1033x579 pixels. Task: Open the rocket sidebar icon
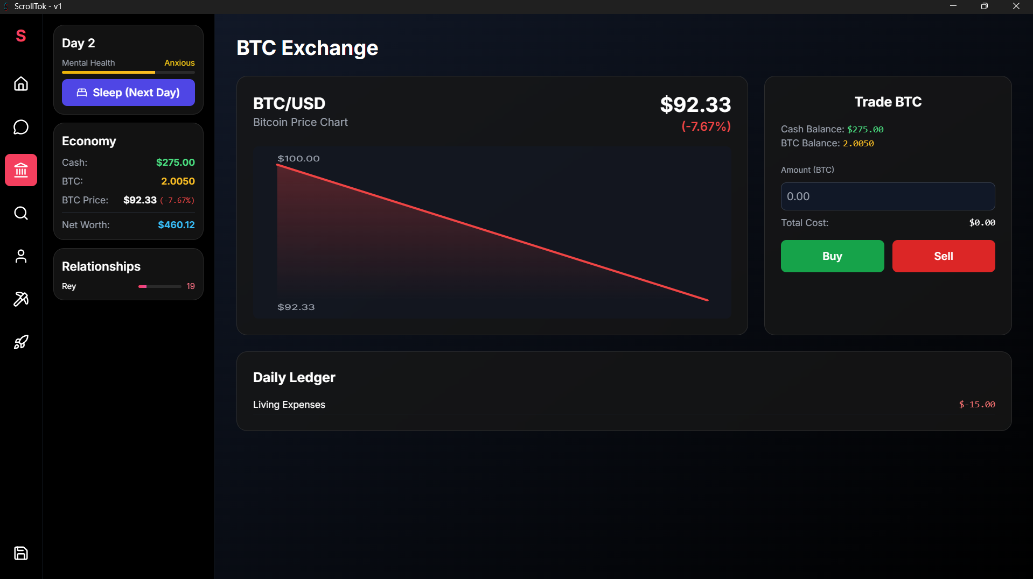coord(21,342)
